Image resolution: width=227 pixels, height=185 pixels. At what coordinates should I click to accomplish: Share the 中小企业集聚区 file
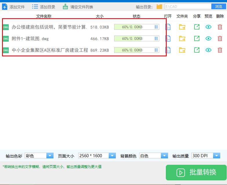click(x=197, y=50)
